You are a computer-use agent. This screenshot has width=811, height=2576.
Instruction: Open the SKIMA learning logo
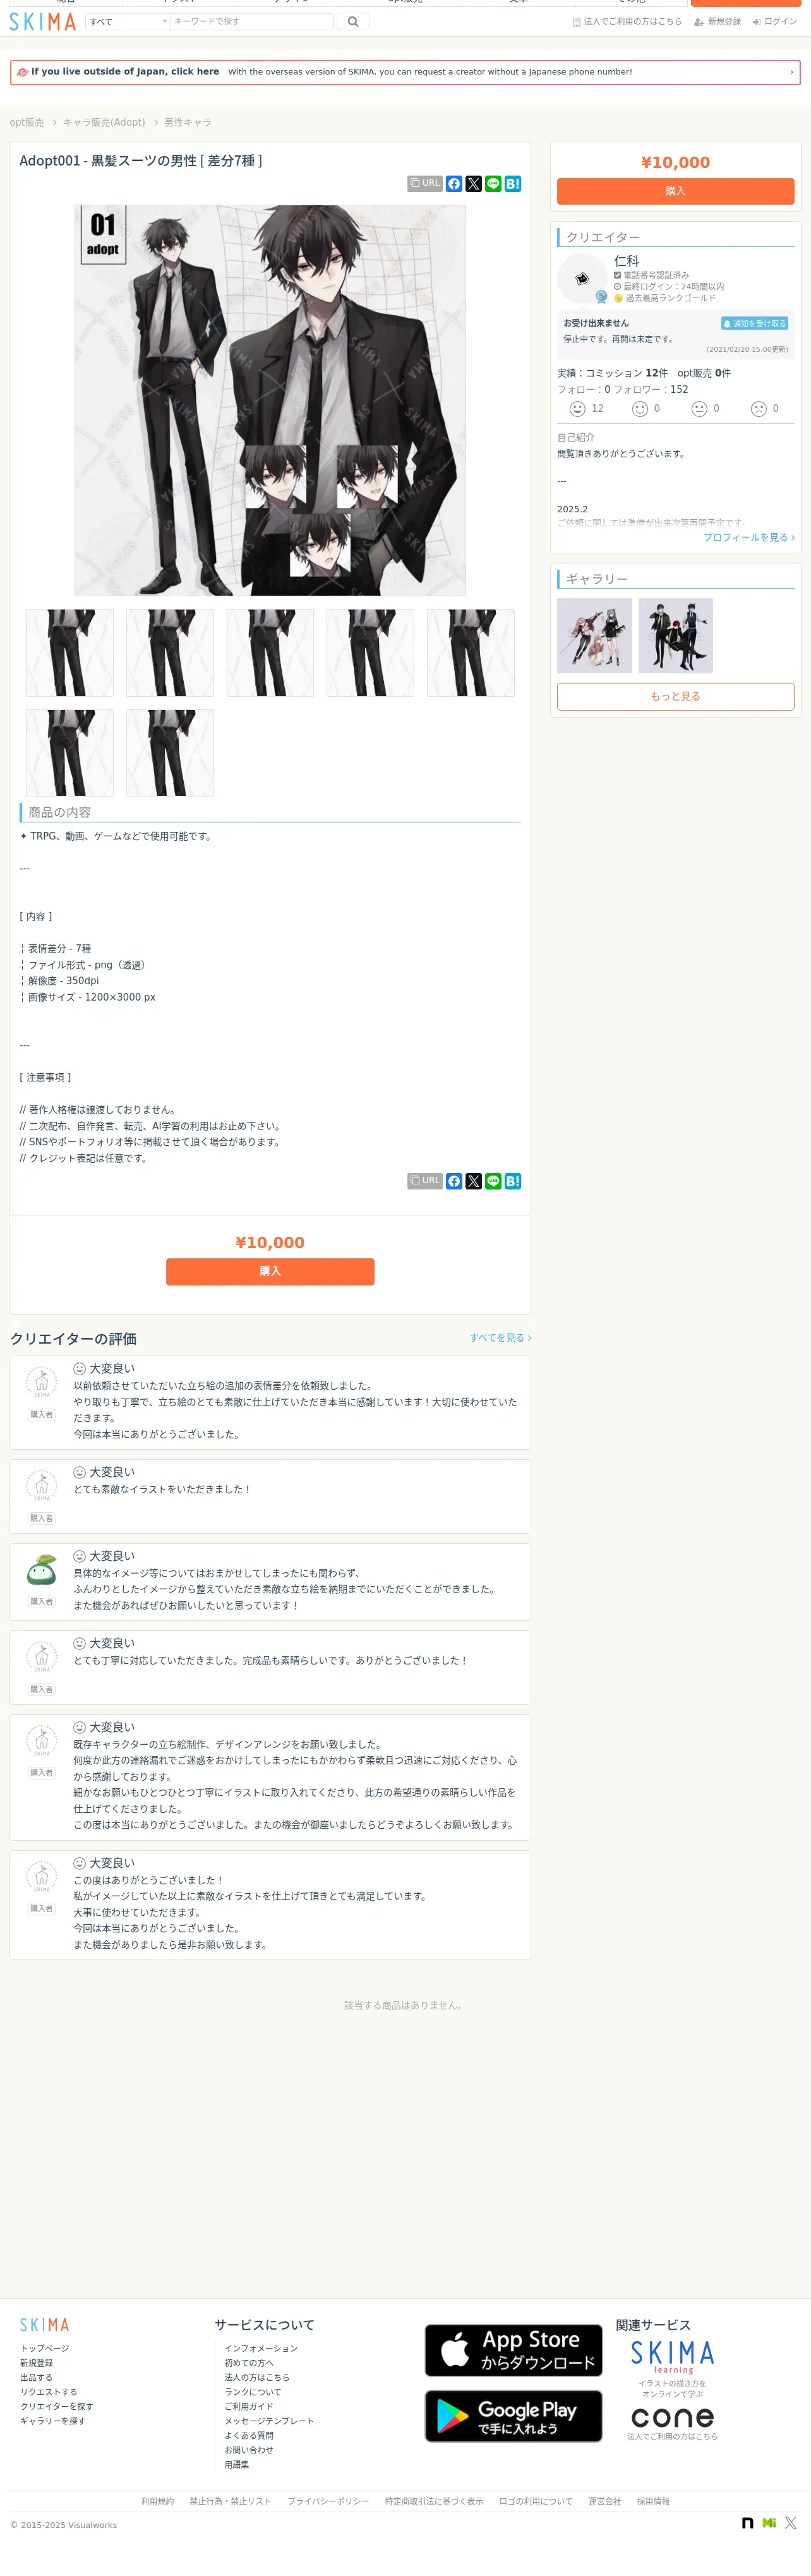[x=672, y=2356]
